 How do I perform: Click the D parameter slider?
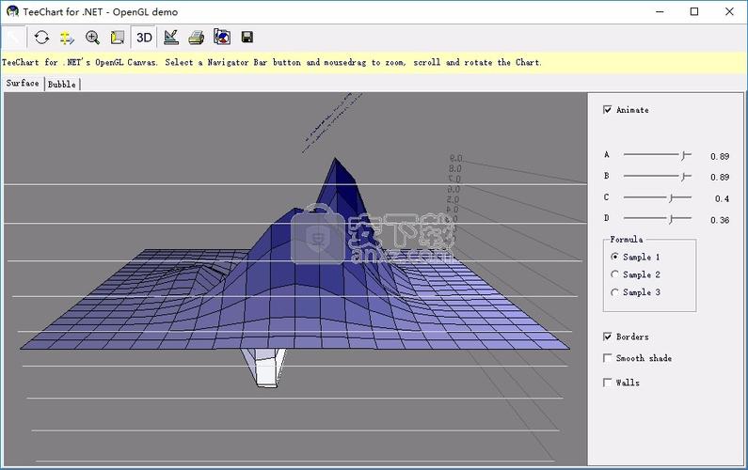tap(658, 218)
